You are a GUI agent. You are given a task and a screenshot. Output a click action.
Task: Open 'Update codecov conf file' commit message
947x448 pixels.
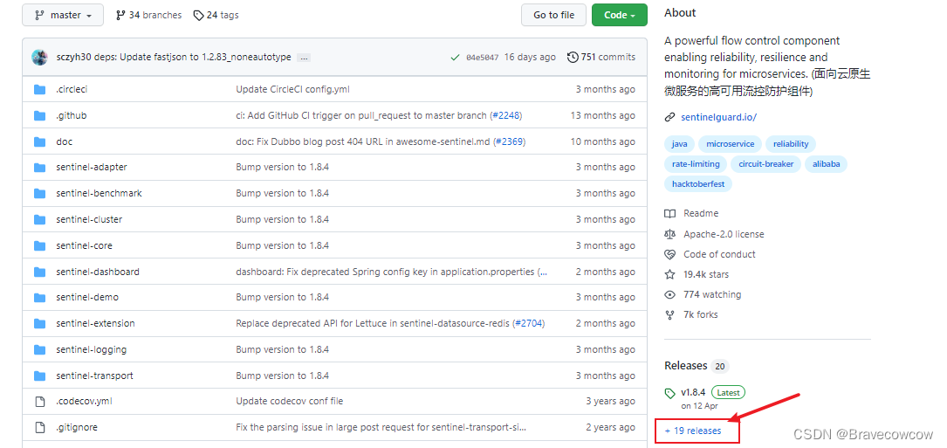[x=289, y=402]
